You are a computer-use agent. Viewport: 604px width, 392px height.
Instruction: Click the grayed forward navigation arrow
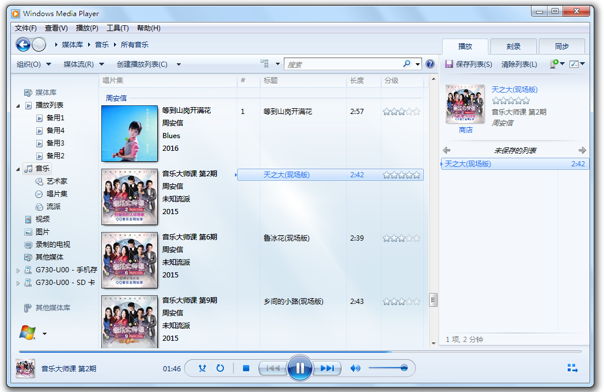click(39, 45)
